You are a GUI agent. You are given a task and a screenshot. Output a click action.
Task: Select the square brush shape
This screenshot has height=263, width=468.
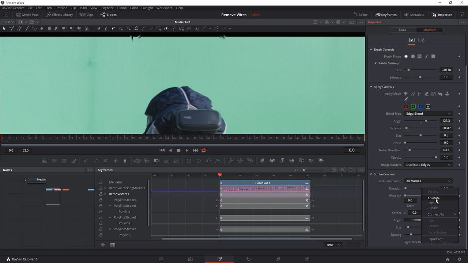pyautogui.click(x=433, y=57)
